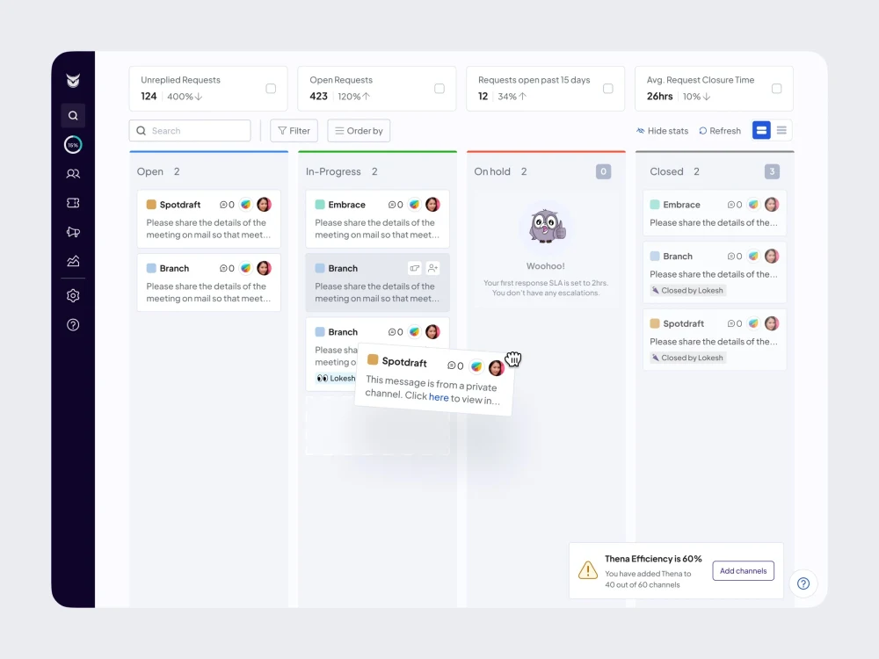Switch to the kanban board view
Image resolution: width=879 pixels, height=659 pixels.
coord(761,131)
